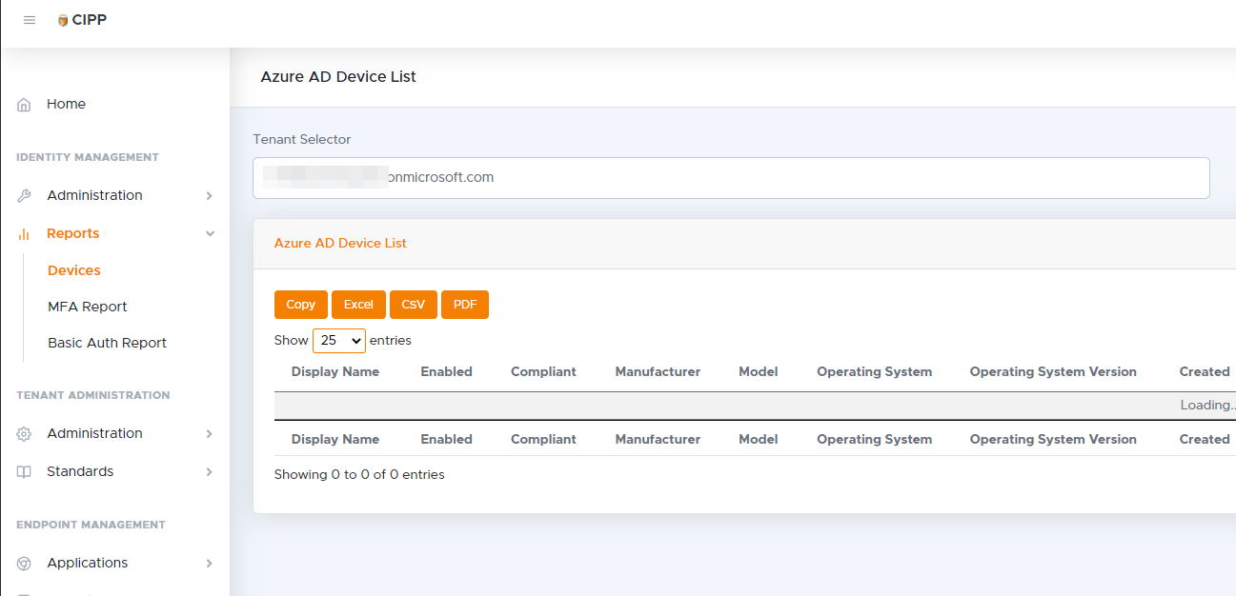
Task: Select the bar chart icon next to Reports
Action: (x=24, y=233)
